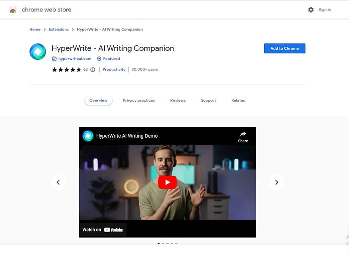
Task: Click the five-star rating
Action: (x=66, y=70)
